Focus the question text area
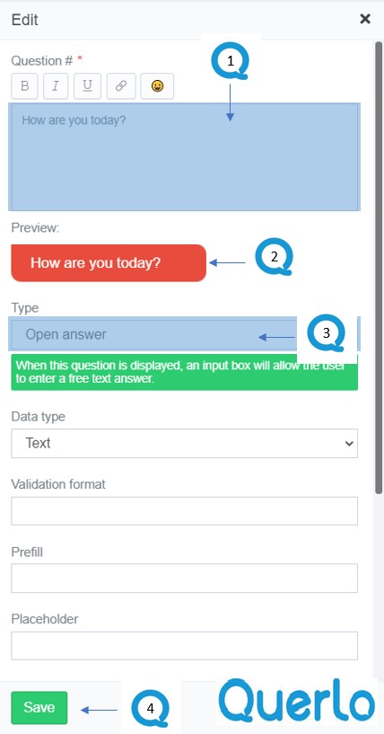This screenshot has height=734, width=384. tap(184, 157)
